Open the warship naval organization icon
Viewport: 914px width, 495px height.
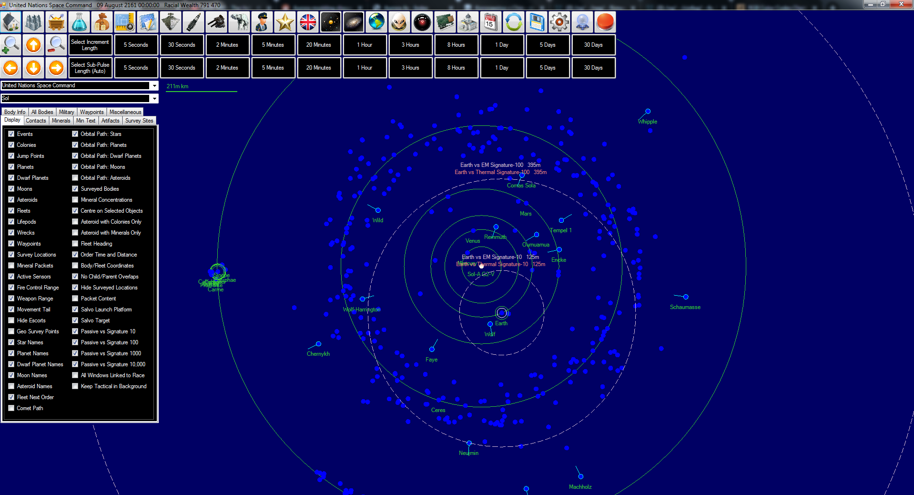pyautogui.click(x=171, y=22)
